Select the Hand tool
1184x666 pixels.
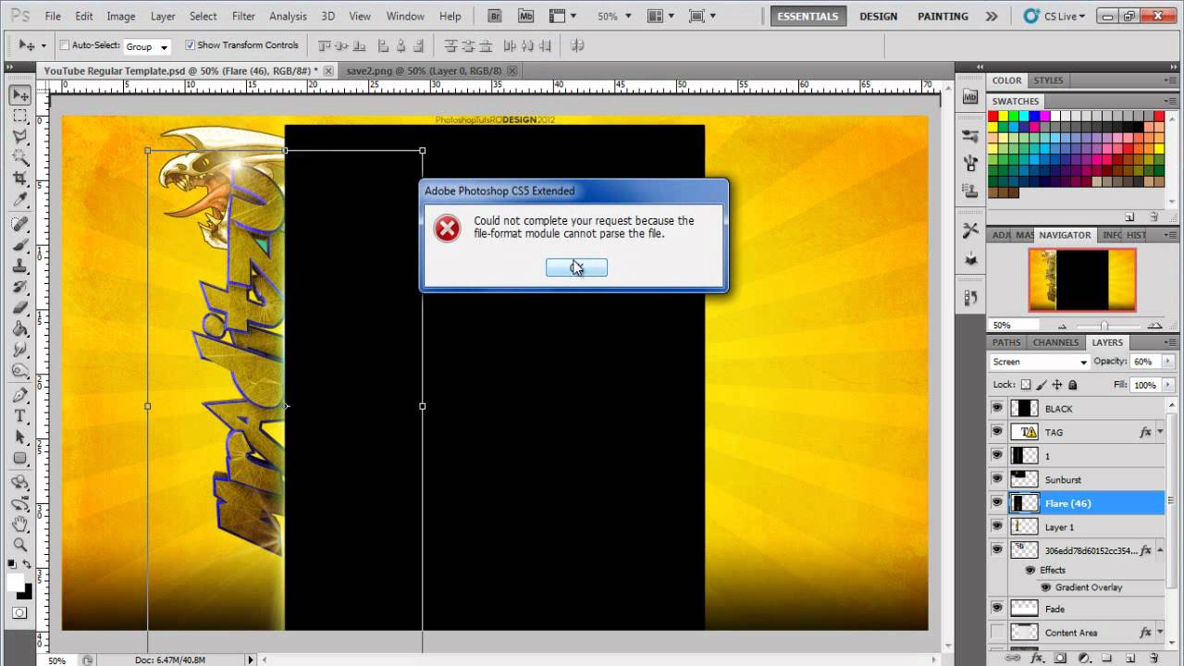pyautogui.click(x=19, y=524)
